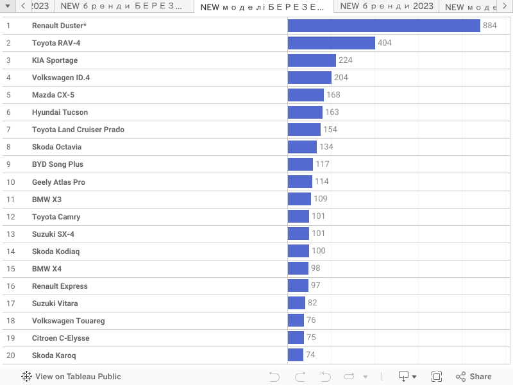Show next tabs with right chevron

[x=505, y=6]
